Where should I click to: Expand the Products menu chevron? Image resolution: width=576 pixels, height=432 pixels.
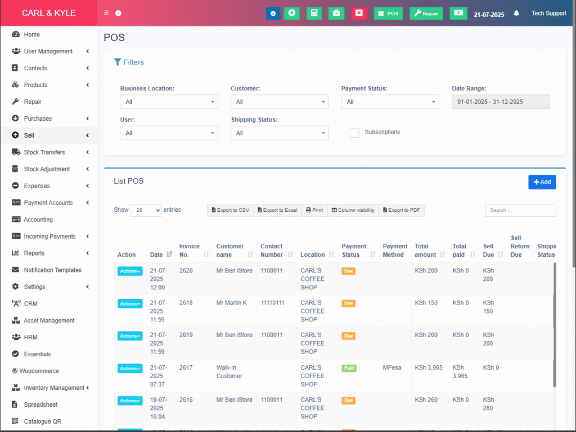87,85
